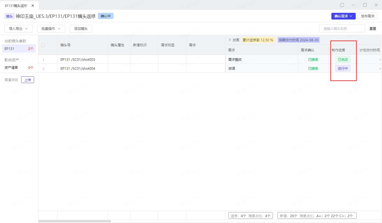Click the refresh icon in title bar
The width and height of the screenshot is (382, 223).
[342, 5]
